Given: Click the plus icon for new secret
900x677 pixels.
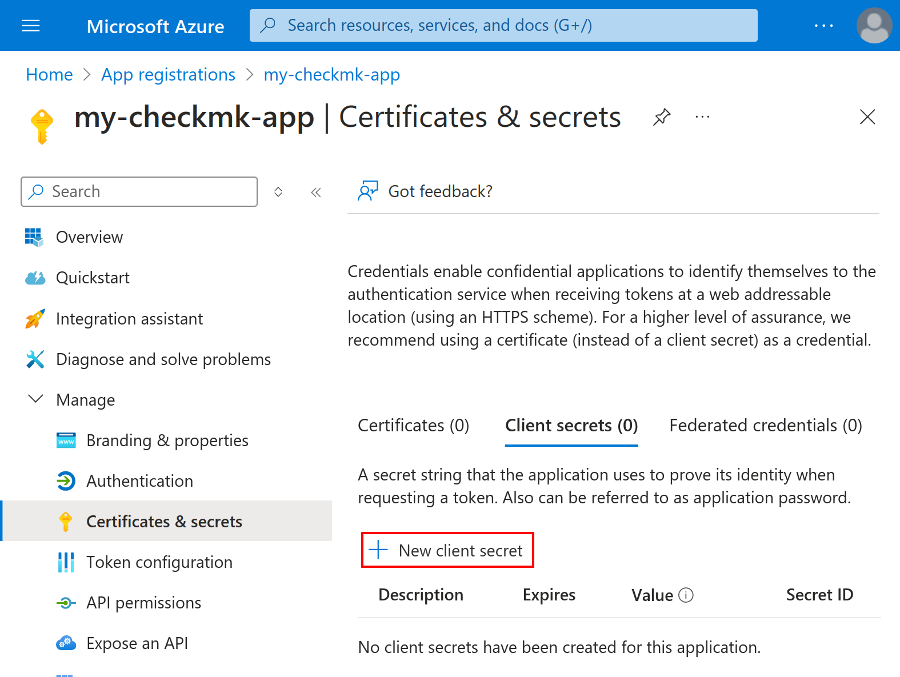Looking at the screenshot, I should (378, 550).
